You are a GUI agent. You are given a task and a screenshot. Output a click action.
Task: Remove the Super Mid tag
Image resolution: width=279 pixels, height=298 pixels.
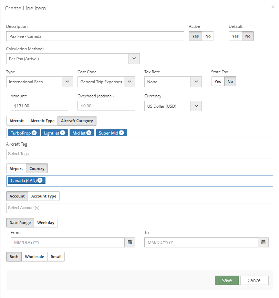(121, 133)
